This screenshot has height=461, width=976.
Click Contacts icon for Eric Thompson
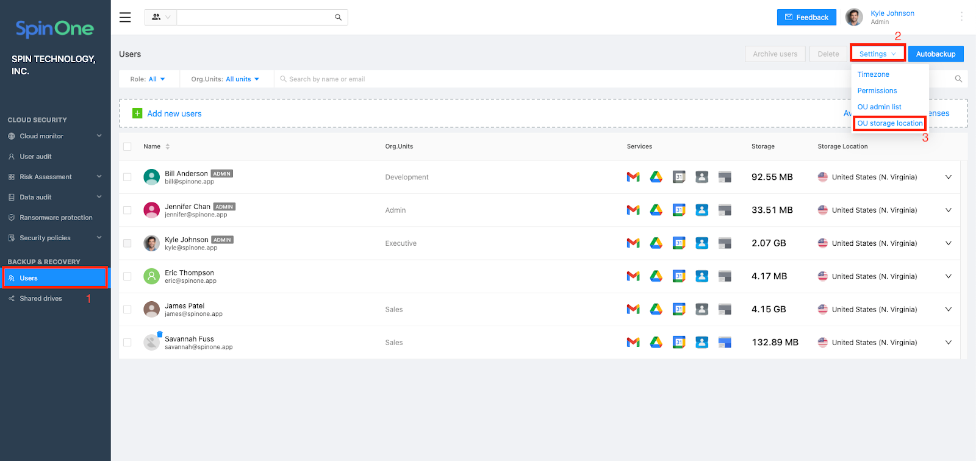[x=702, y=276]
